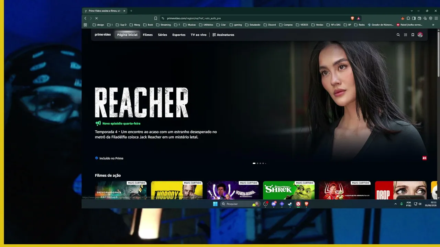Select the first hero carousel dot
Image resolution: width=440 pixels, height=247 pixels.
[254, 163]
